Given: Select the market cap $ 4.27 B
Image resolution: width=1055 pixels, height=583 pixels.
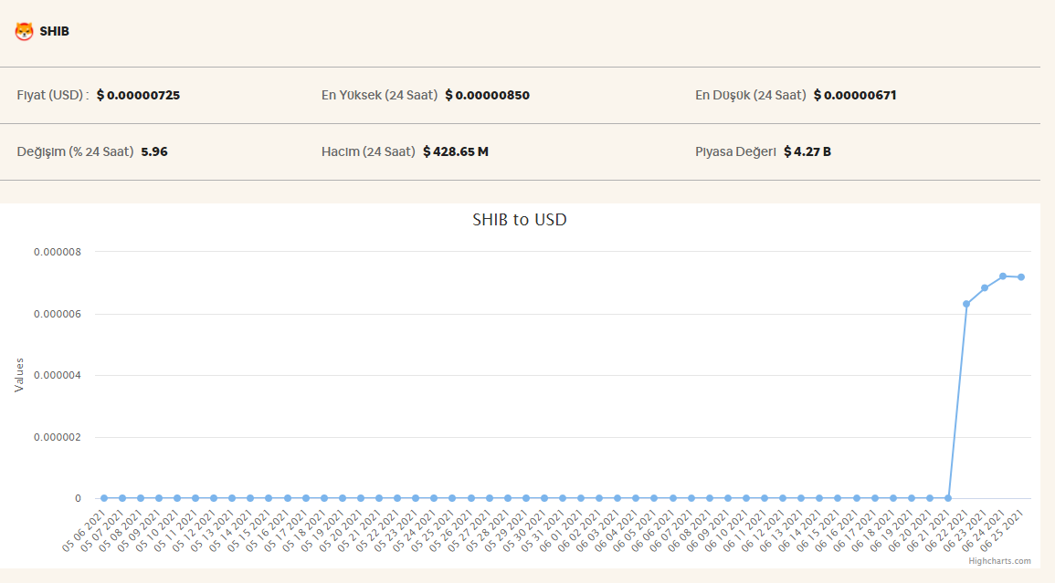Looking at the screenshot, I should pyautogui.click(x=807, y=151).
